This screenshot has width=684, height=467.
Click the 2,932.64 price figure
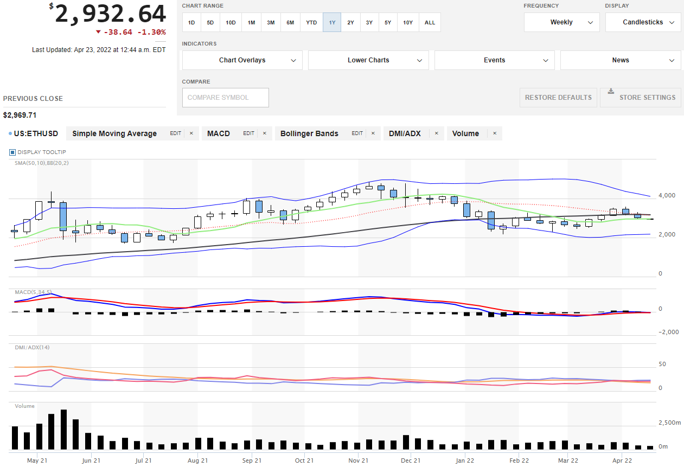(x=110, y=14)
